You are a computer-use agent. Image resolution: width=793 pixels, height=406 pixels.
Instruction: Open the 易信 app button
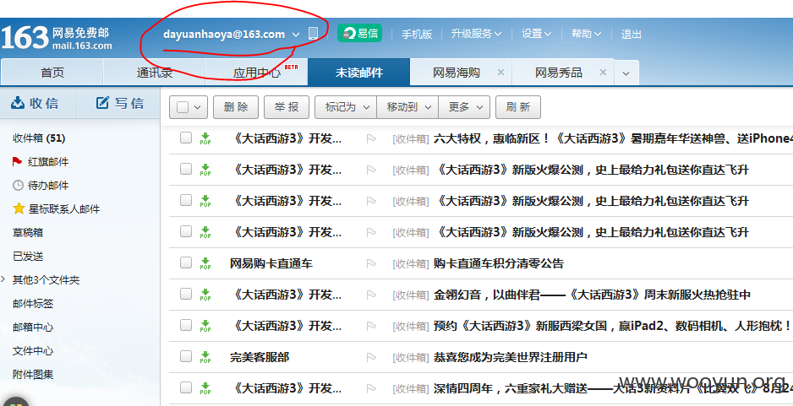[359, 33]
